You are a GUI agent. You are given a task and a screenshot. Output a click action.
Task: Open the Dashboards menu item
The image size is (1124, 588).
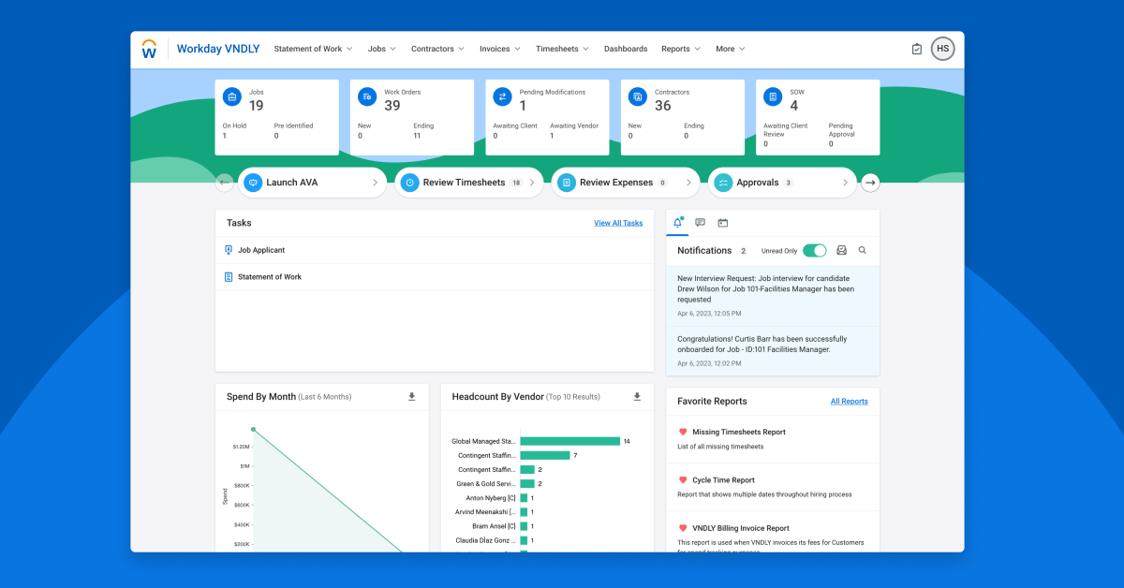point(625,49)
